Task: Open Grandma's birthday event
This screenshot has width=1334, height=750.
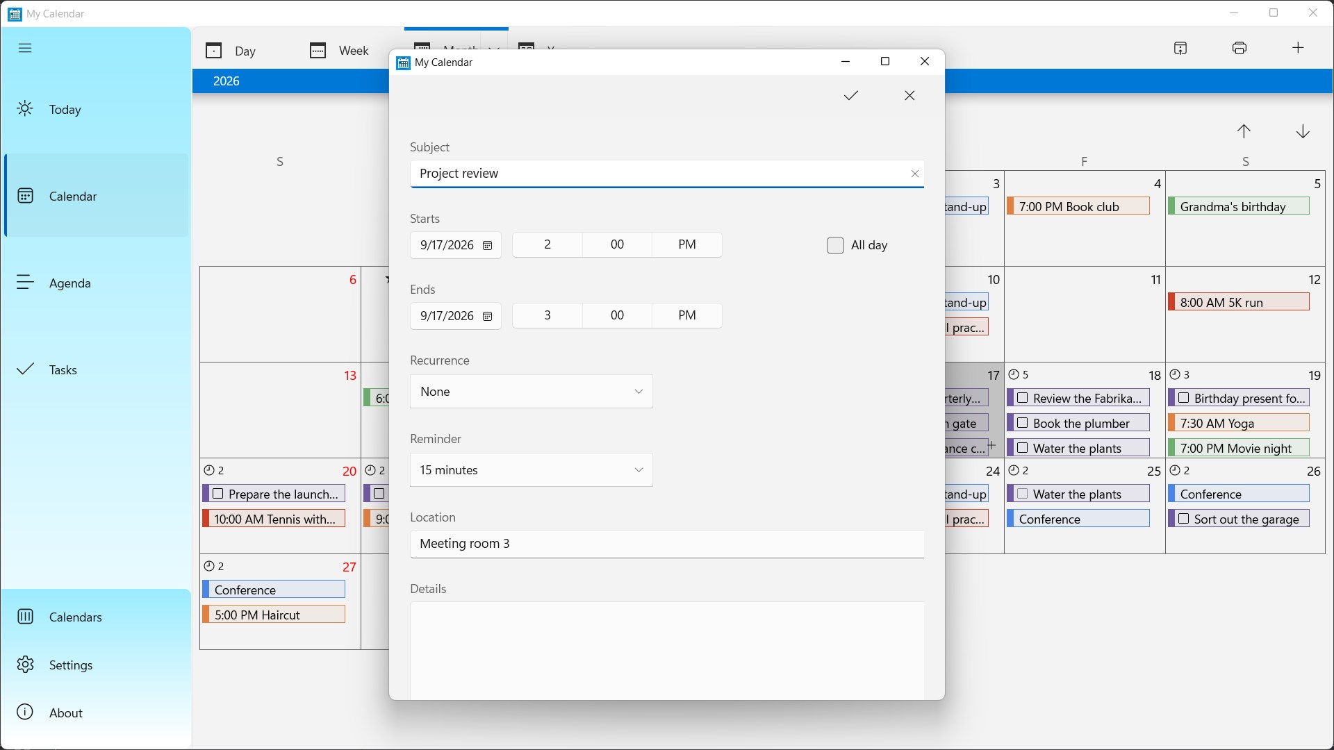Action: [1239, 206]
